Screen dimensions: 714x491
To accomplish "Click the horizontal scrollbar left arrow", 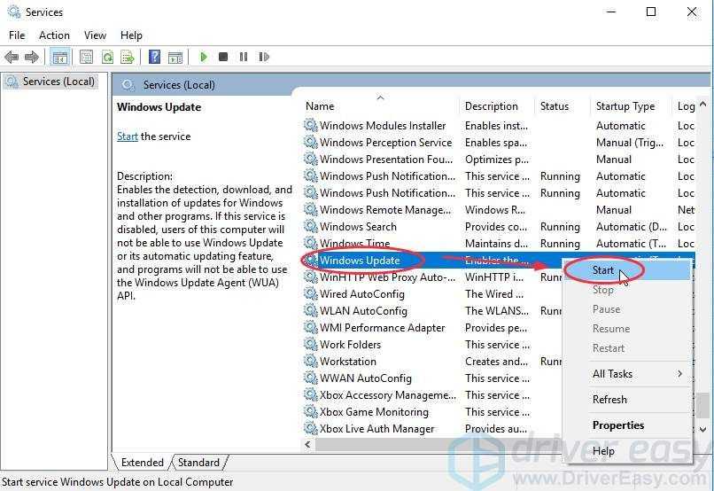I will (308, 445).
